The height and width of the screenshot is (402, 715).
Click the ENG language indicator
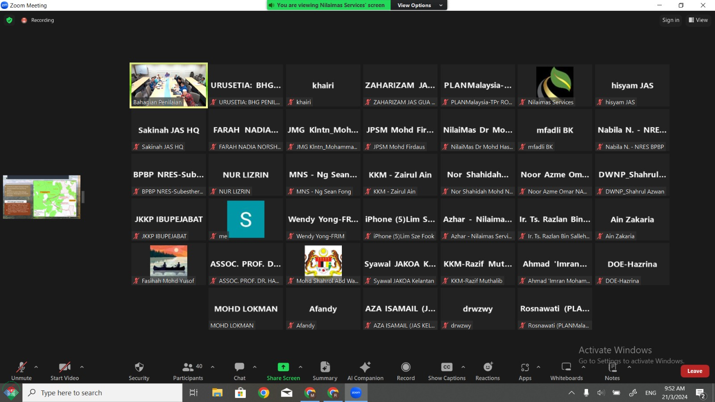(x=651, y=393)
